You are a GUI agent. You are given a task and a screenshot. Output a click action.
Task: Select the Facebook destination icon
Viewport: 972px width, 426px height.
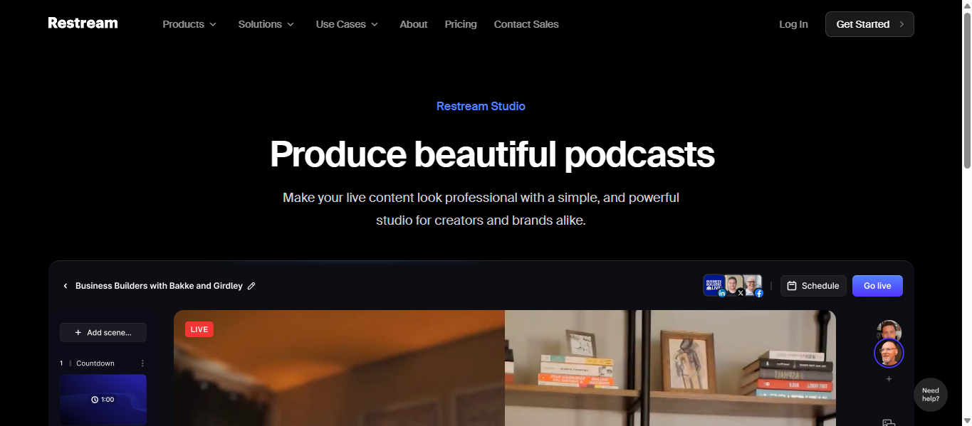(x=758, y=293)
